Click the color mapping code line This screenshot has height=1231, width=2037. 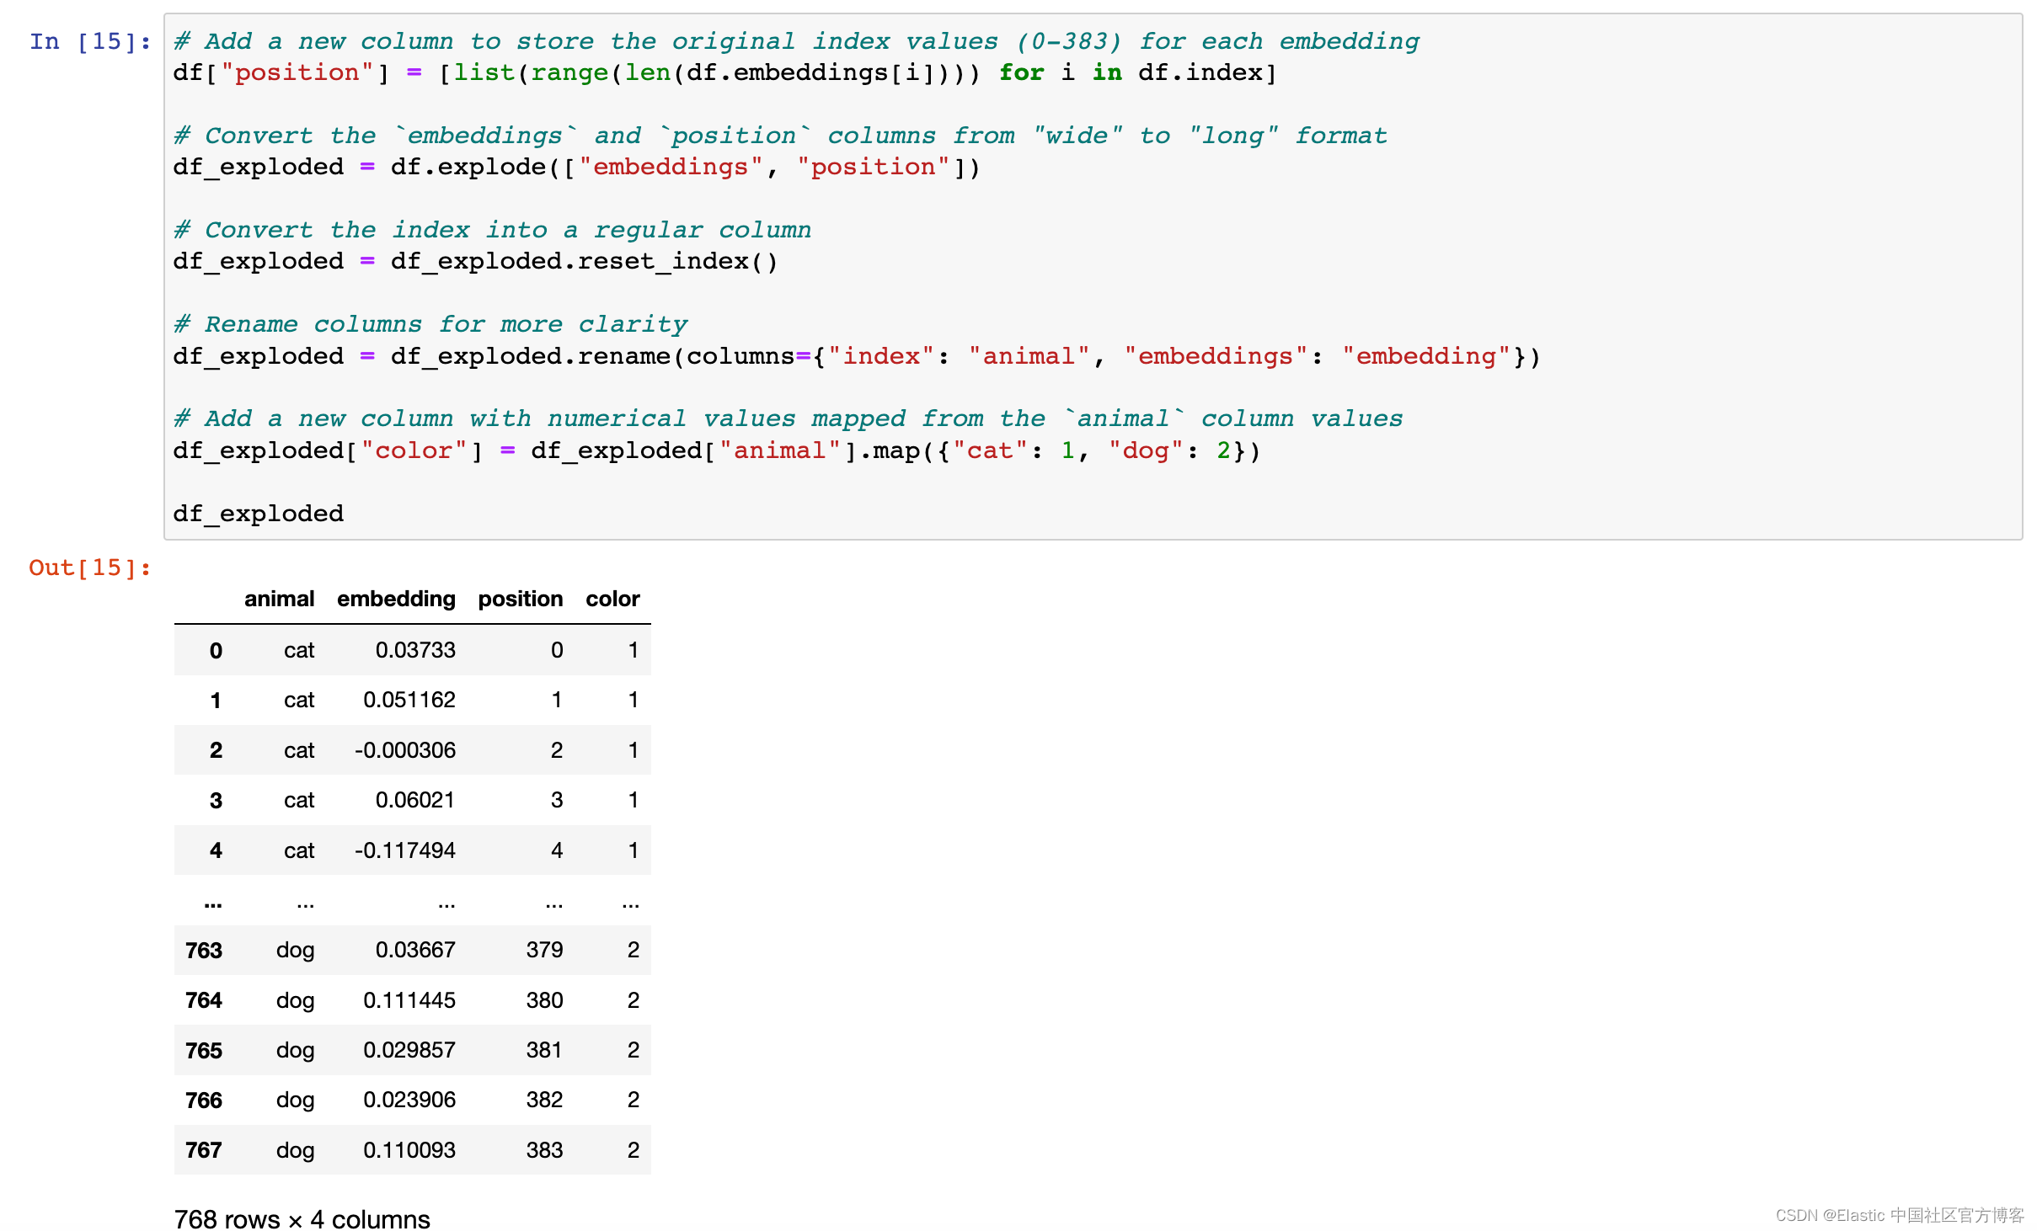715,450
